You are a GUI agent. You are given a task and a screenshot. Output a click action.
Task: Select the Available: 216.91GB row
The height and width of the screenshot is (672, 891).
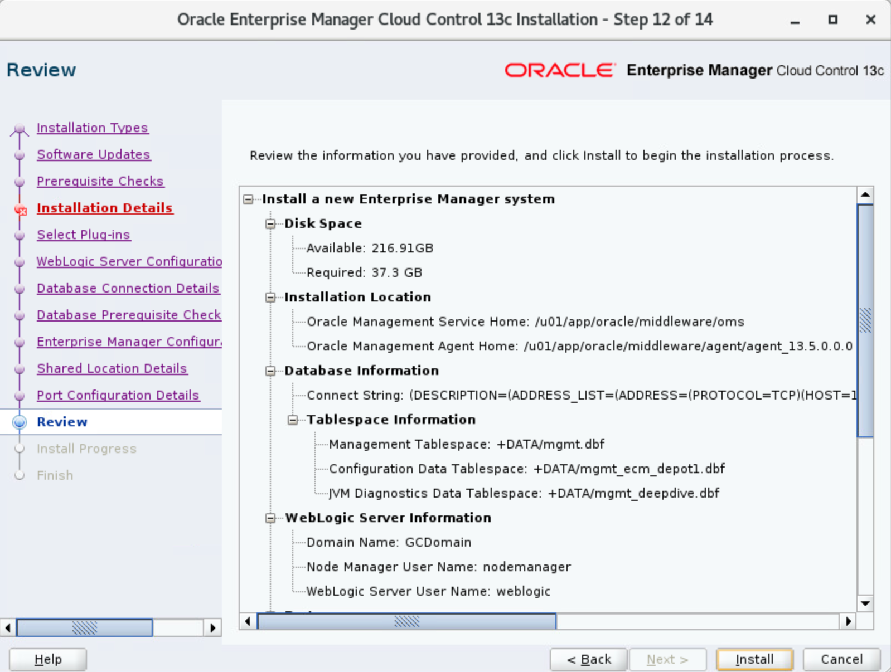point(370,249)
